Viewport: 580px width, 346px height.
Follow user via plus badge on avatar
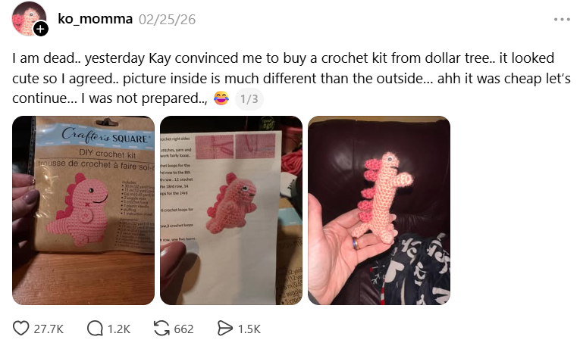tap(41, 29)
